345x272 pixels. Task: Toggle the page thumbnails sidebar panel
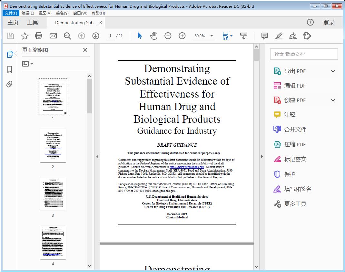[x=10, y=54]
